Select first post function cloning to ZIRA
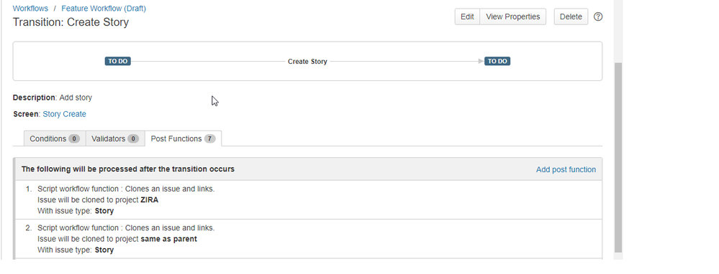Image resolution: width=719 pixels, height=274 pixels. pyautogui.click(x=308, y=199)
